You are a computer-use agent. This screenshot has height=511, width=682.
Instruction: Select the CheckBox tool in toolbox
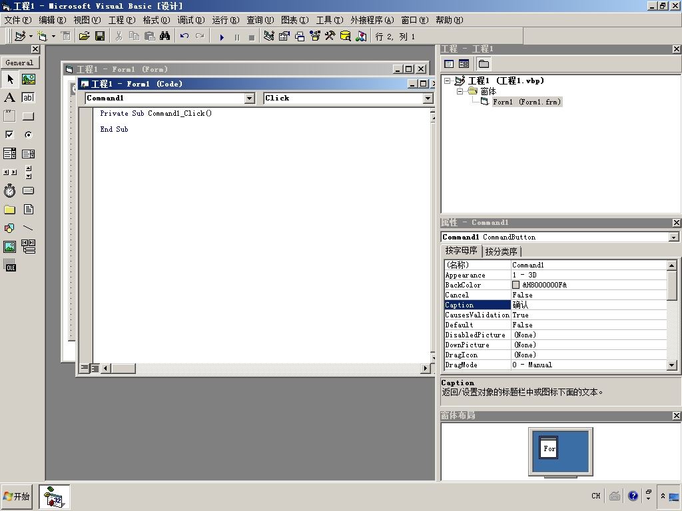point(9,134)
